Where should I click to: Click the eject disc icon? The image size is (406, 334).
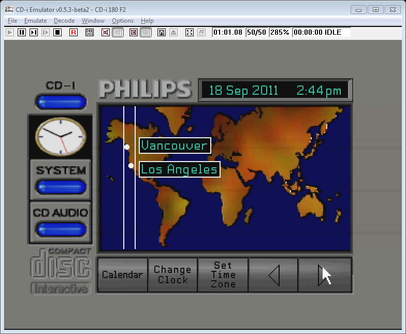[x=173, y=32]
